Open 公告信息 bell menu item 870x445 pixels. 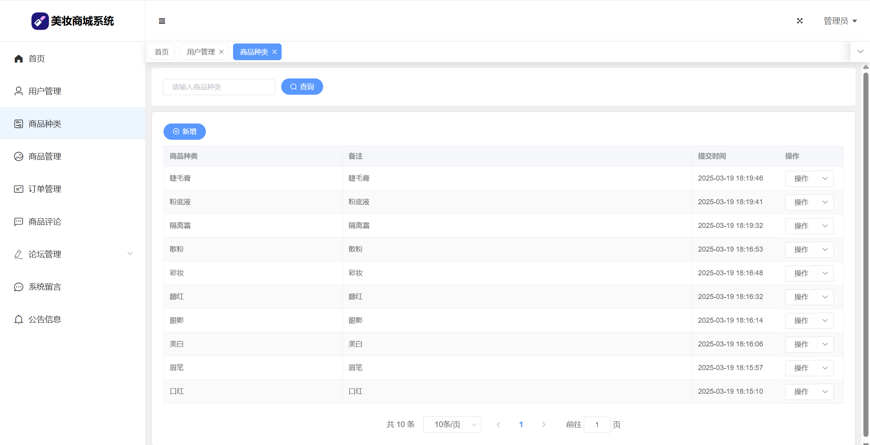point(45,320)
